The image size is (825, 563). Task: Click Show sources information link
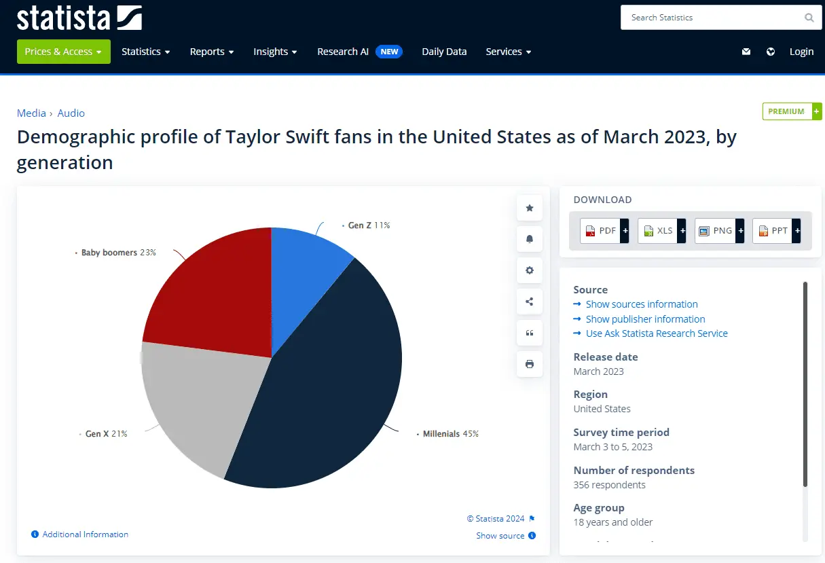point(641,304)
